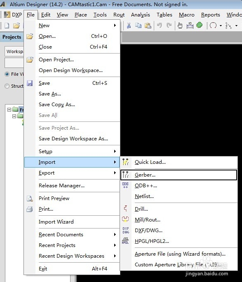This screenshot has width=242, height=282.
Task: Click the new document toolbar icon
Action: 7,26
